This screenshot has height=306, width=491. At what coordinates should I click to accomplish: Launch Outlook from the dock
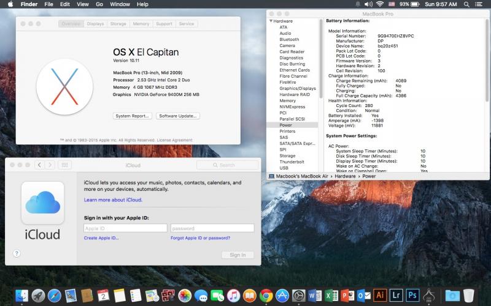pyautogui.click(x=364, y=295)
